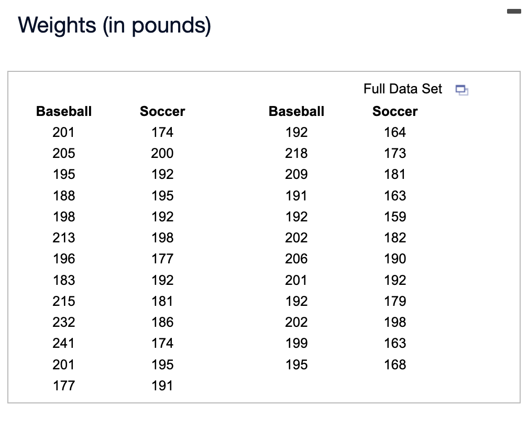Click the minimize dash icon at top right

click(x=514, y=12)
